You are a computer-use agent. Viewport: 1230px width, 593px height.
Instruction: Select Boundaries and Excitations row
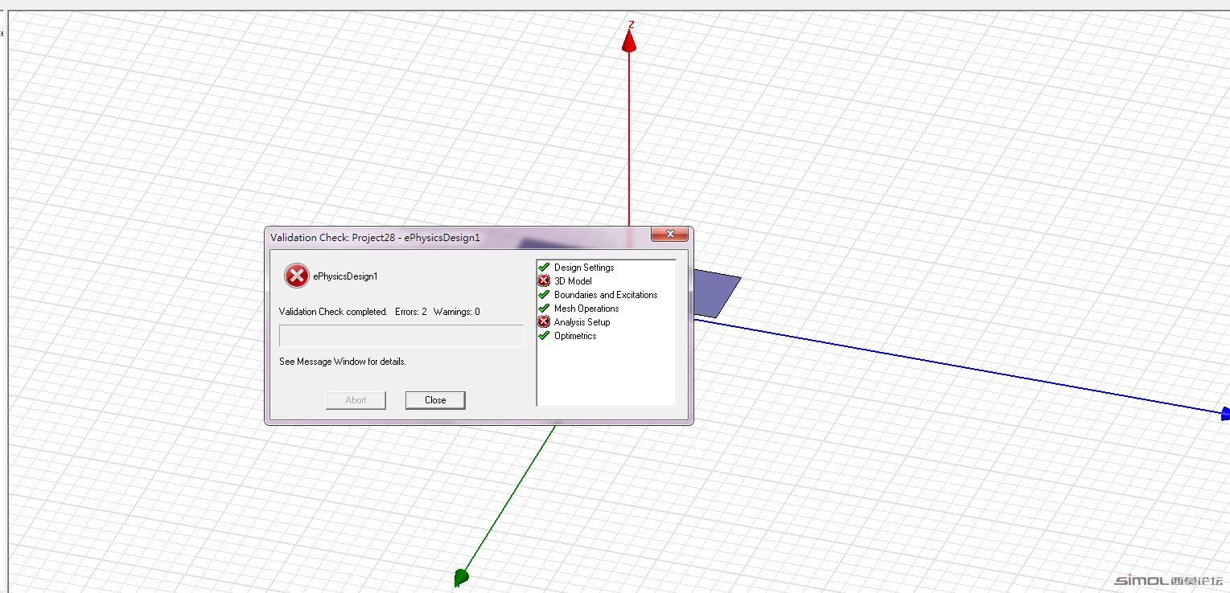click(x=606, y=295)
